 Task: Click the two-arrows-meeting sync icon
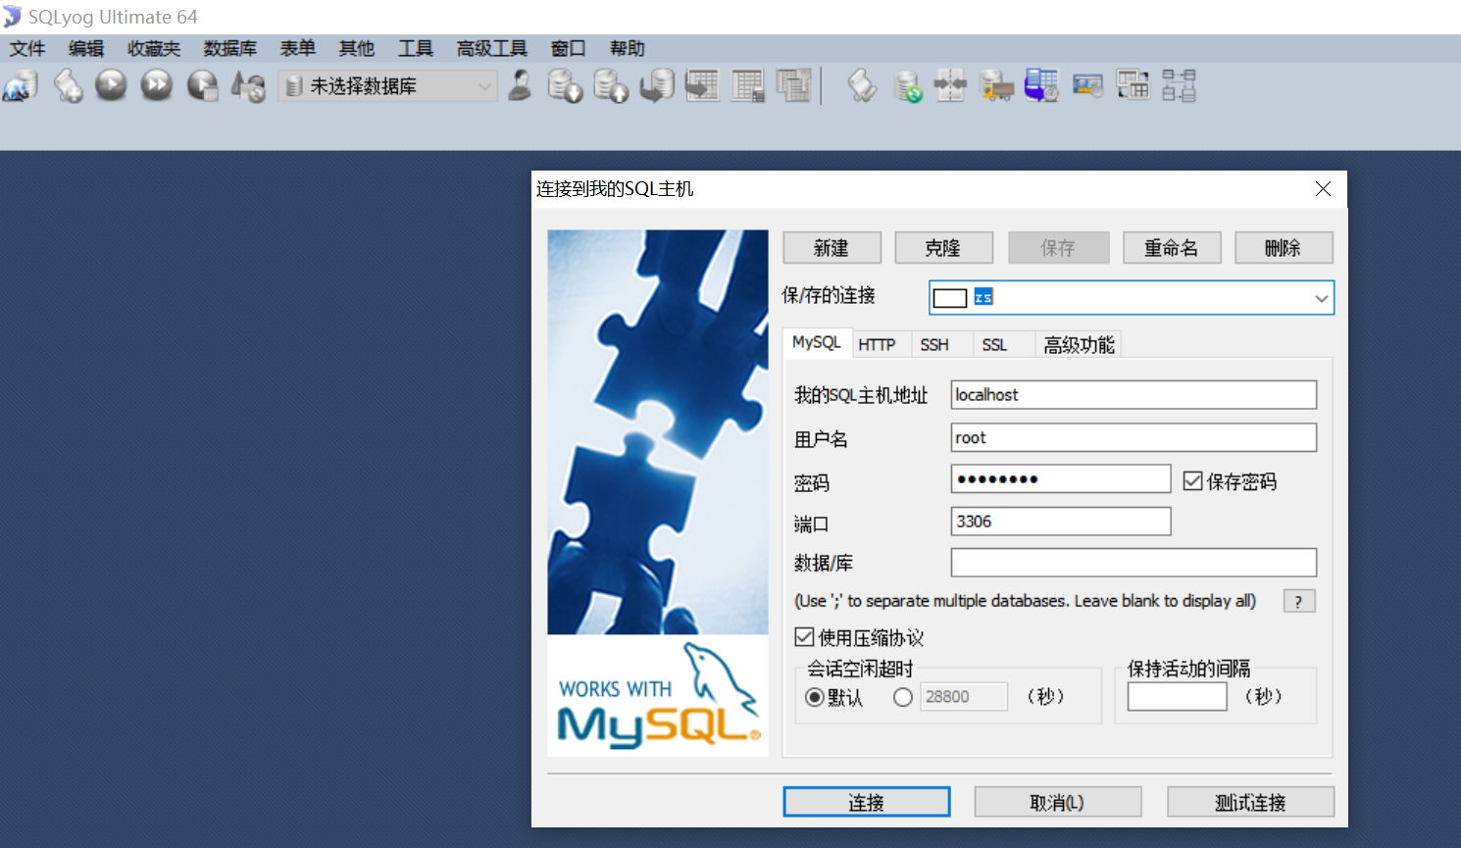[x=951, y=86]
